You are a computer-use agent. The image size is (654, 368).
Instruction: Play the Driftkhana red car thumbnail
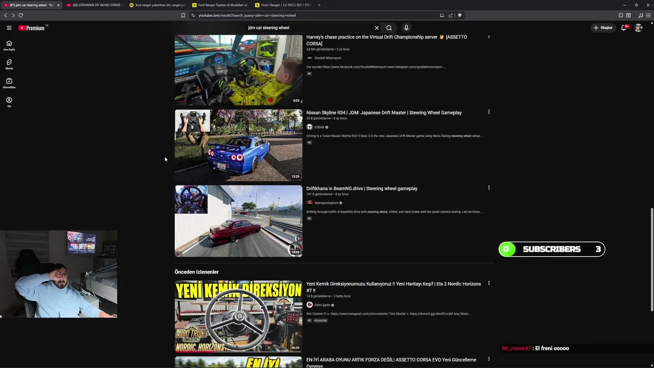coord(238,221)
